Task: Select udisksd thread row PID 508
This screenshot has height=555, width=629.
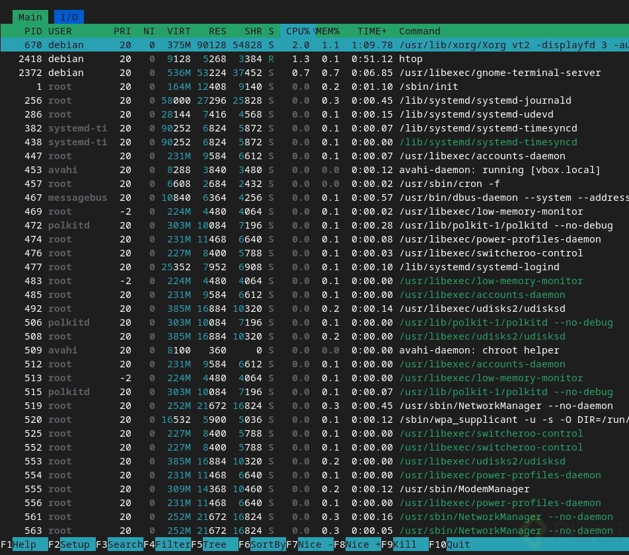Action: (x=314, y=336)
